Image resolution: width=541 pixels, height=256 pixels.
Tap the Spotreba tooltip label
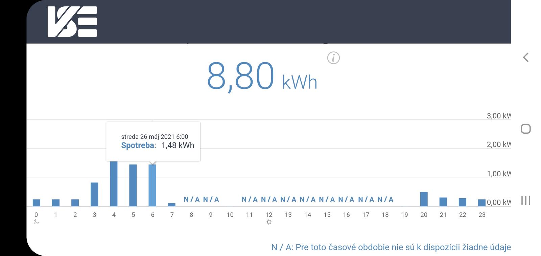[138, 146]
